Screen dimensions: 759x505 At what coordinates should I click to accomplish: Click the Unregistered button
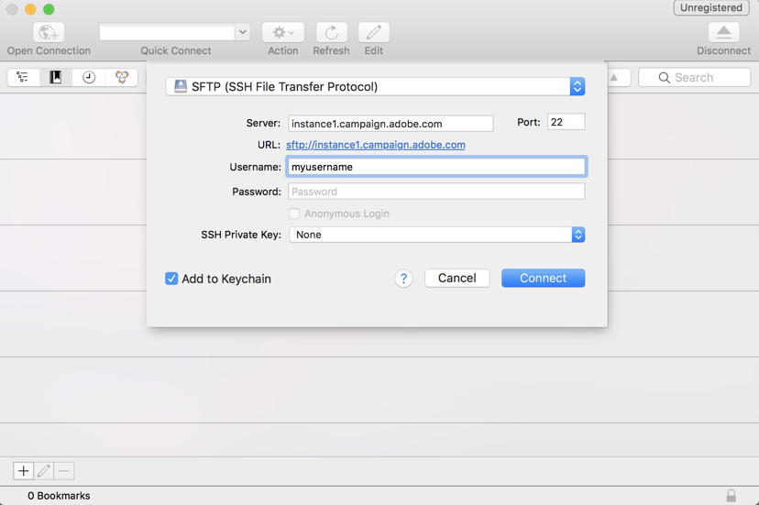711,7
